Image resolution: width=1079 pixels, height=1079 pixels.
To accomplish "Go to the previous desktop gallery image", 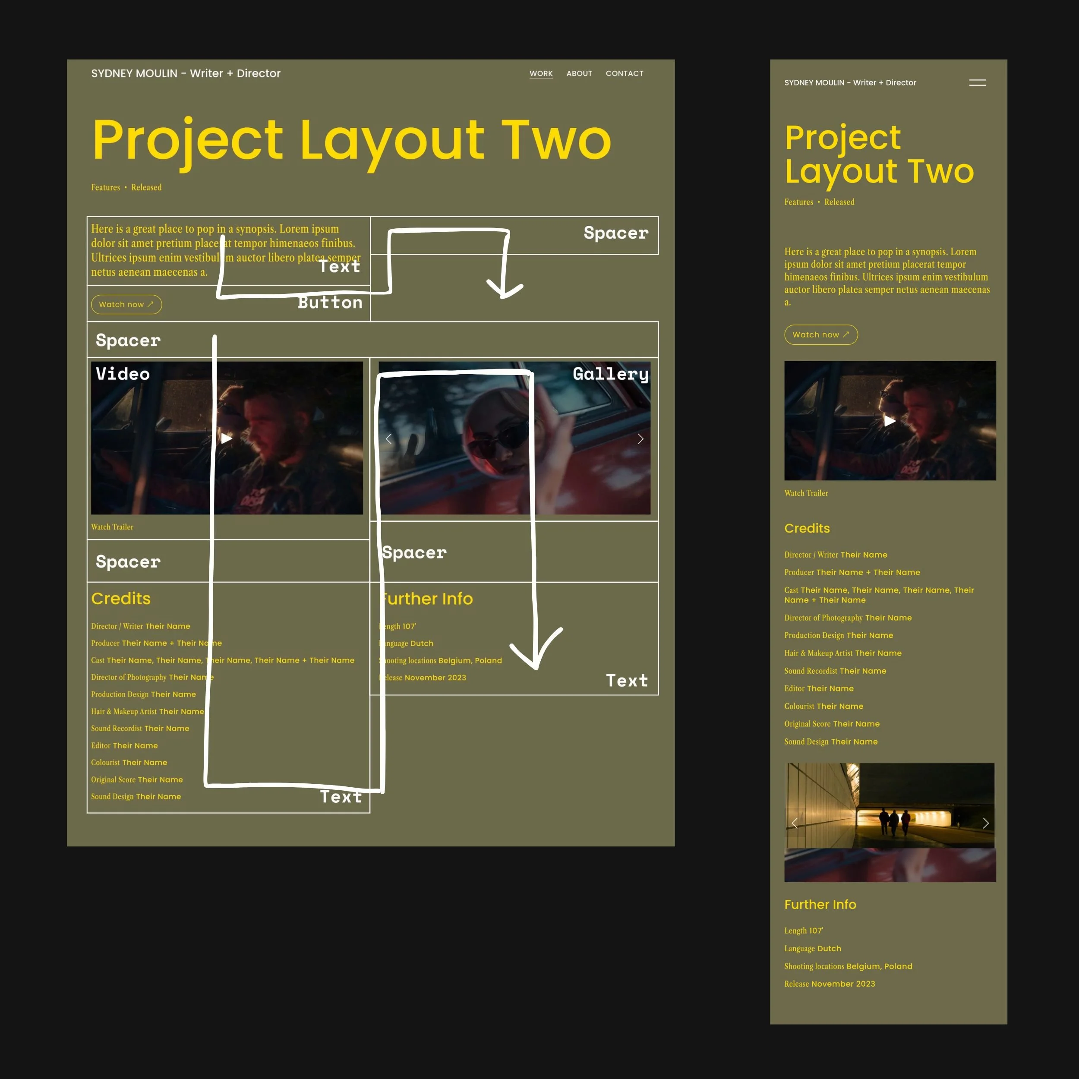I will (x=389, y=439).
